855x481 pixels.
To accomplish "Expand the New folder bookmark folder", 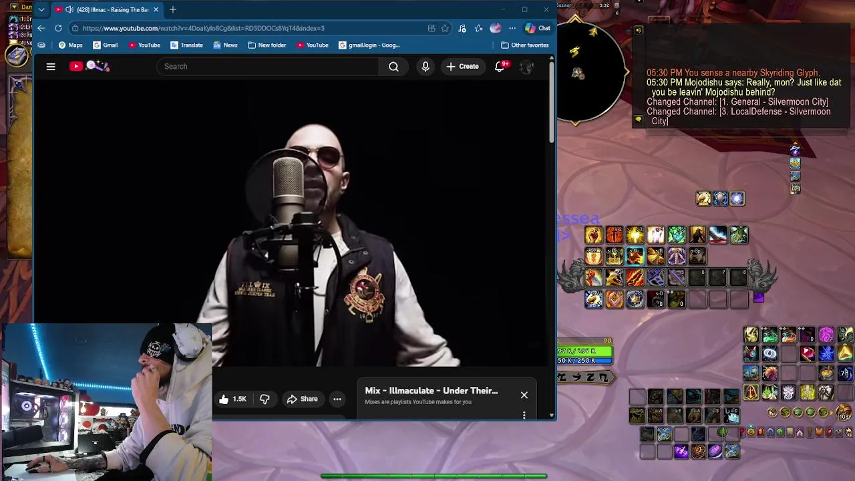I will [x=267, y=45].
